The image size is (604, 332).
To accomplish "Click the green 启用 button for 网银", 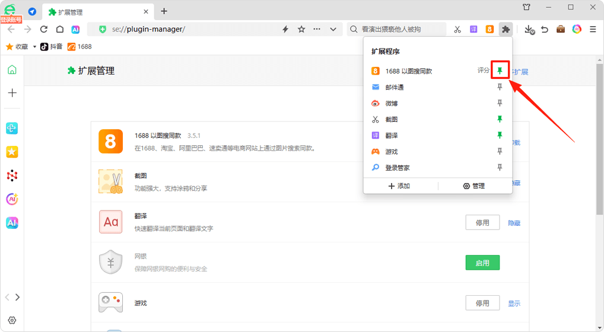I will pyautogui.click(x=482, y=263).
